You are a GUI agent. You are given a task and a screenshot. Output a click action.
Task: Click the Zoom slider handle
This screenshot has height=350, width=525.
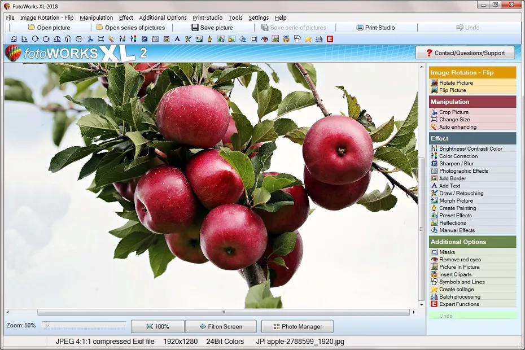pos(46,325)
